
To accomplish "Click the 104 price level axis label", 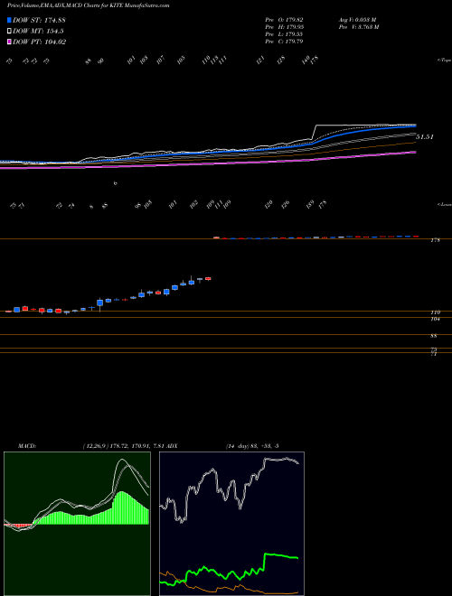I will pyautogui.click(x=436, y=320).
